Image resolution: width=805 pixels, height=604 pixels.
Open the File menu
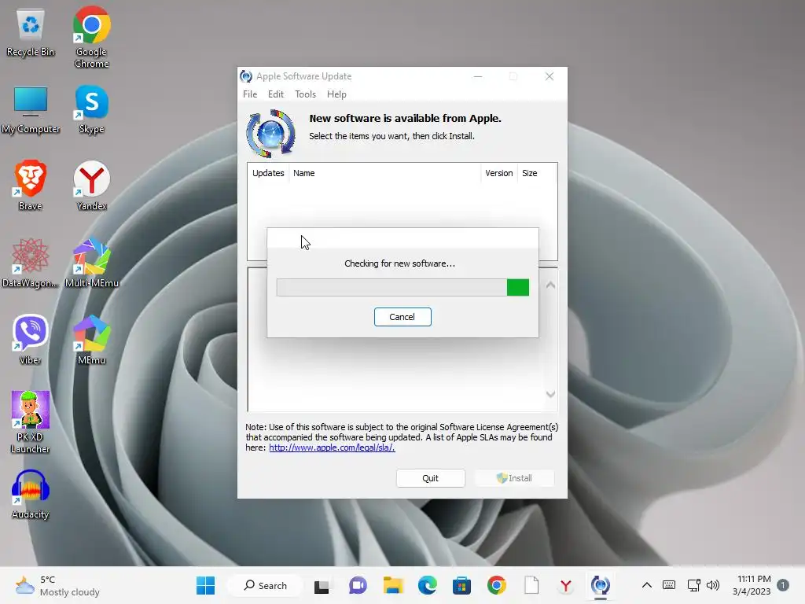coord(250,94)
